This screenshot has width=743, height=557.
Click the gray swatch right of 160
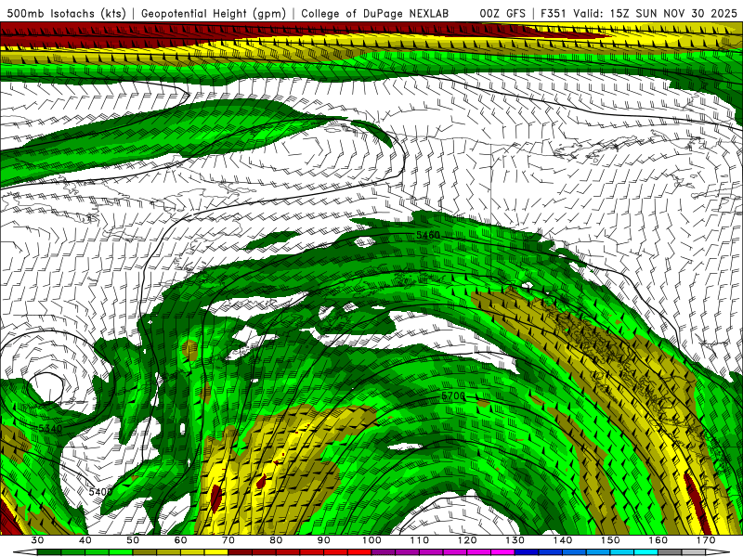tap(671, 552)
